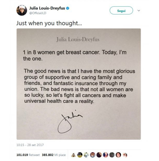Open the Julia Louis-Dreyfus display name link
Image resolution: width=159 pixels, height=161 pixels.
coord(47,8)
